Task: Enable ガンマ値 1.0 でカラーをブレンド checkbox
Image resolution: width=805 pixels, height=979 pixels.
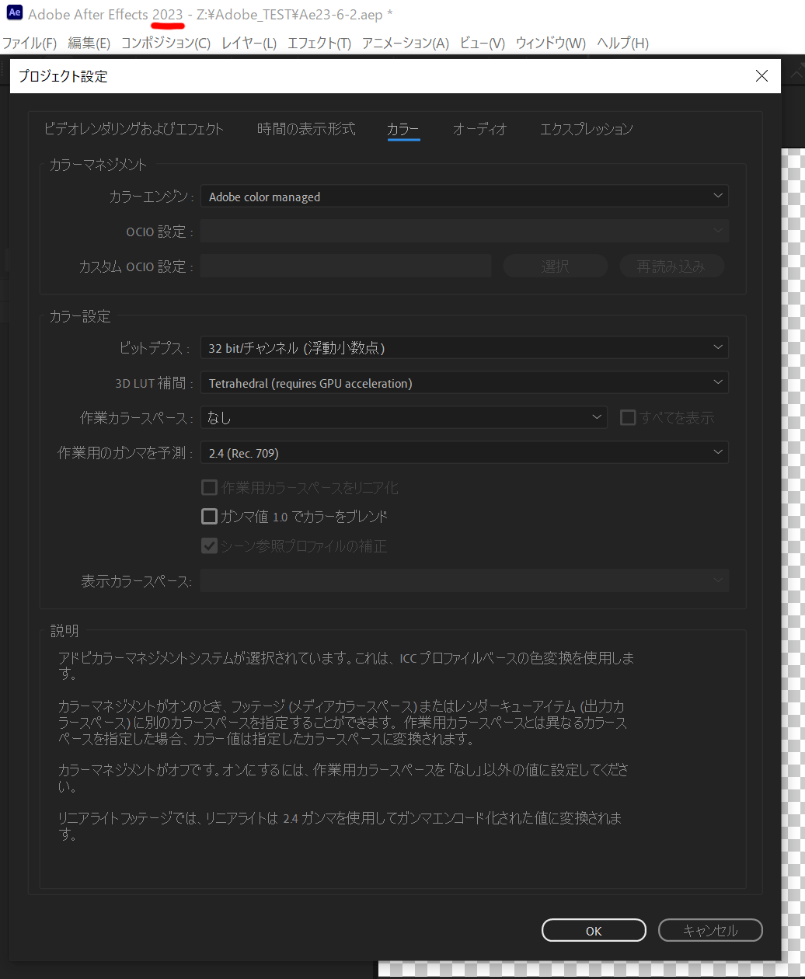Action: [x=209, y=516]
